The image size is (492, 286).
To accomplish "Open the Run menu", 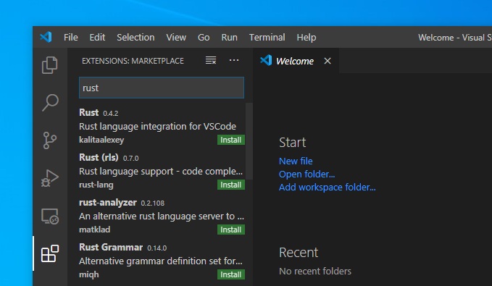I will (x=230, y=38).
